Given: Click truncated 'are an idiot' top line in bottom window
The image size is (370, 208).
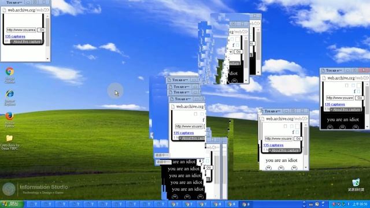Looking at the screenshot, I should pos(184,162).
